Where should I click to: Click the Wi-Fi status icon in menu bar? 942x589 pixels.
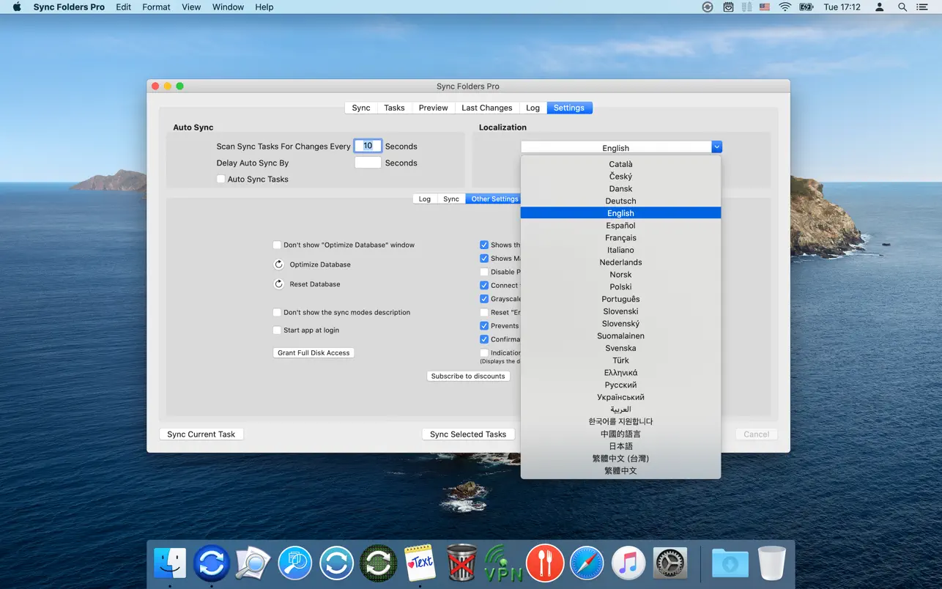pos(785,7)
